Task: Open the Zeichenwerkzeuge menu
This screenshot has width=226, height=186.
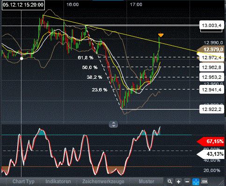Action: 103,181
